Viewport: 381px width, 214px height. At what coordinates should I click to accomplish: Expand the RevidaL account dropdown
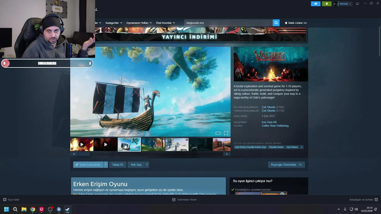click(x=350, y=4)
